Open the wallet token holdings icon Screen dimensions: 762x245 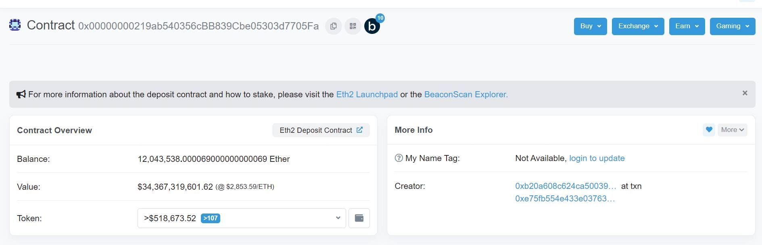click(x=359, y=218)
